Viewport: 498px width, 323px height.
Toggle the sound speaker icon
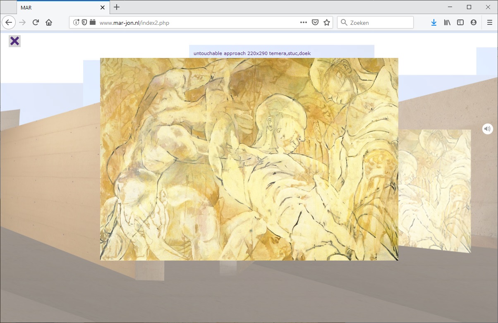(487, 129)
